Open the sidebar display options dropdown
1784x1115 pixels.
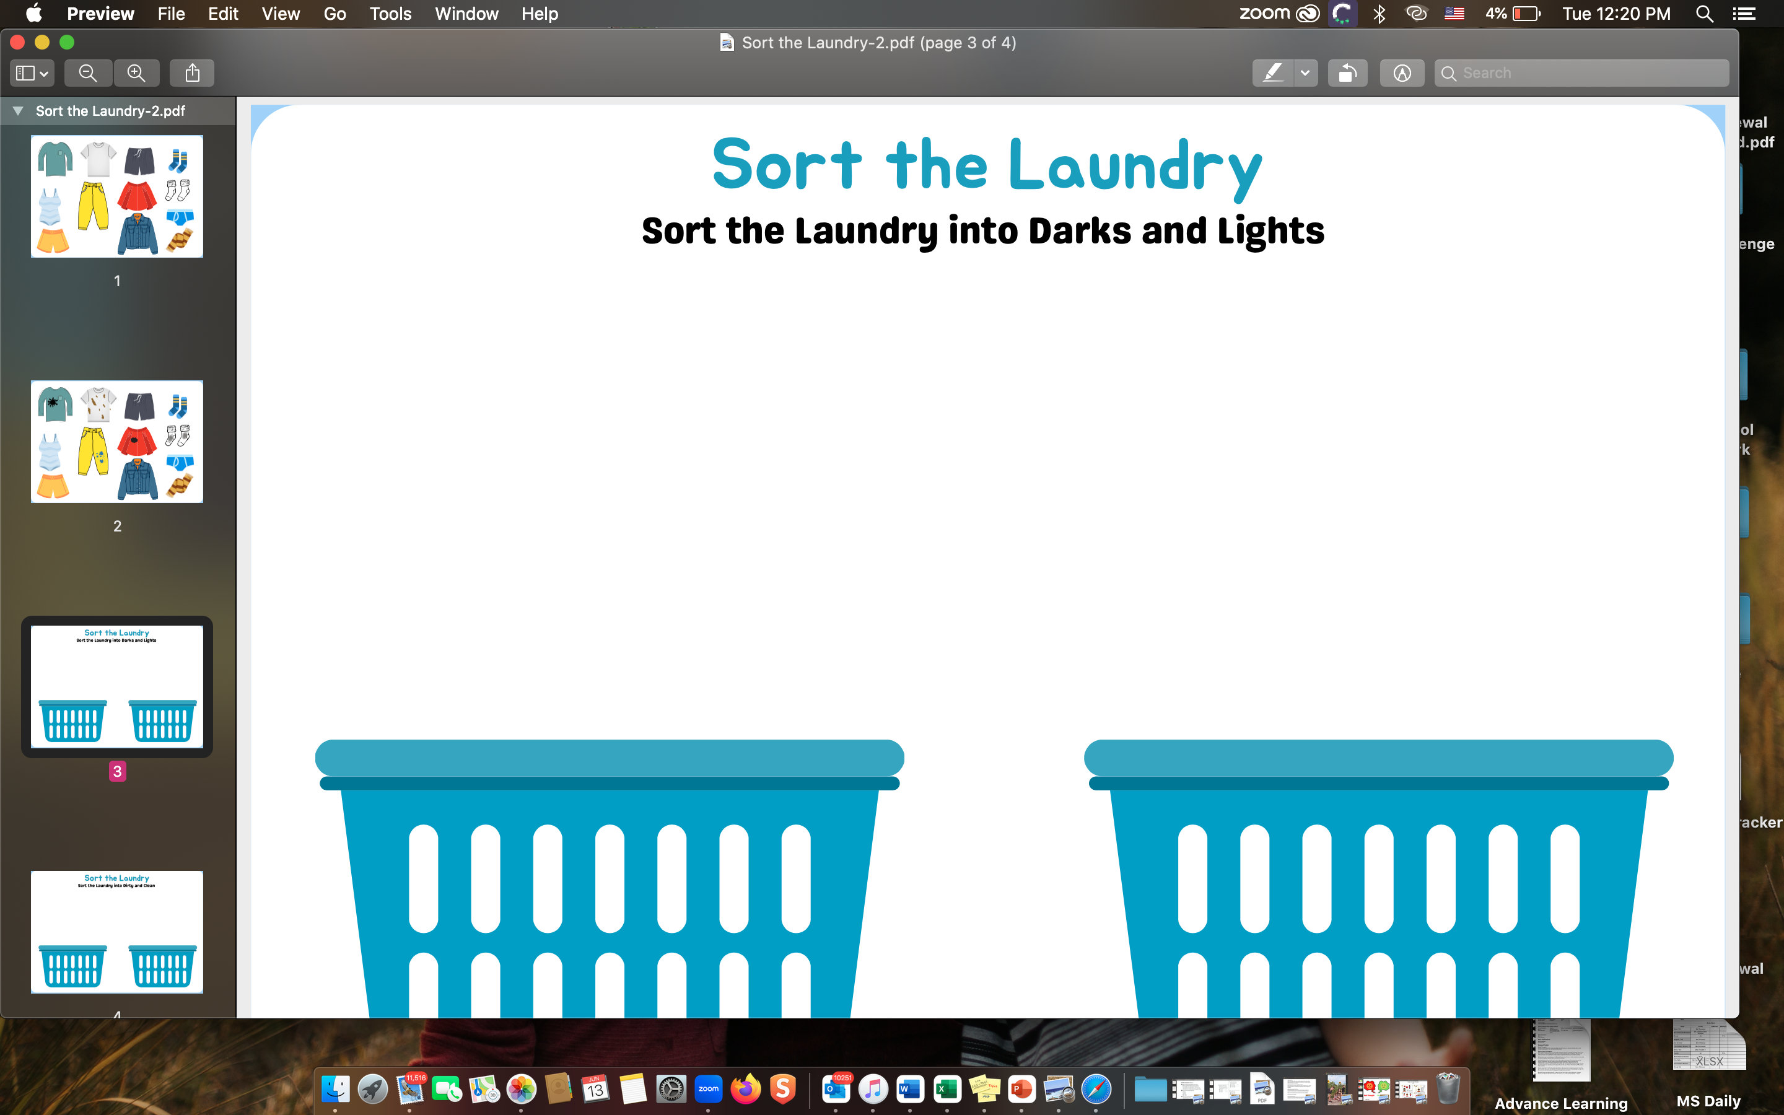click(x=42, y=72)
